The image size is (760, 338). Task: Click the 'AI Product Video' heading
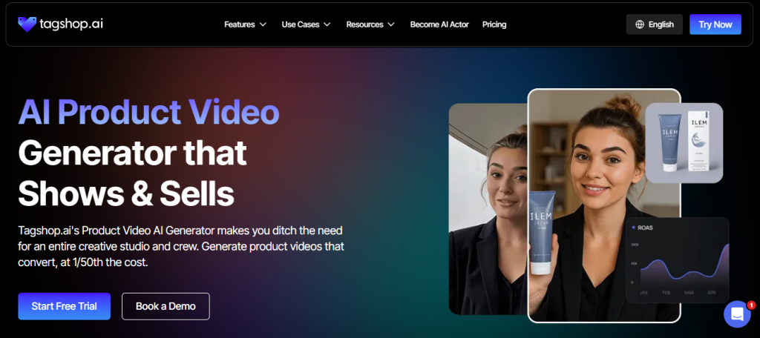(148, 112)
